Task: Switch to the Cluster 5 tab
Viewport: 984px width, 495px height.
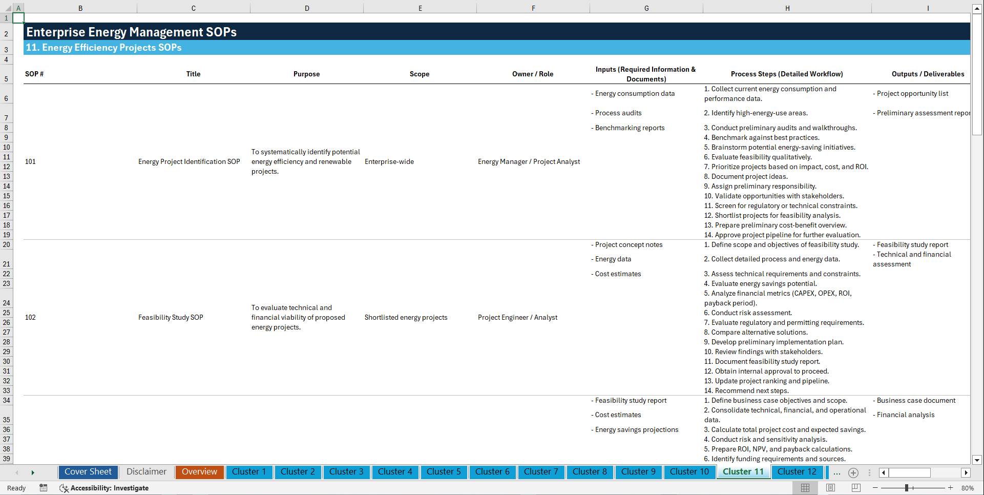Action: pyautogui.click(x=444, y=471)
